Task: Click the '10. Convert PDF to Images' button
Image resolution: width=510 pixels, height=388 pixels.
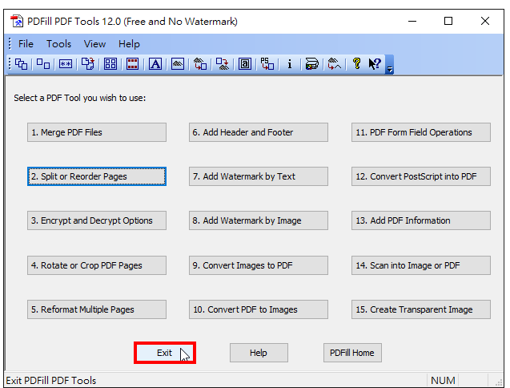Action: tap(259, 309)
